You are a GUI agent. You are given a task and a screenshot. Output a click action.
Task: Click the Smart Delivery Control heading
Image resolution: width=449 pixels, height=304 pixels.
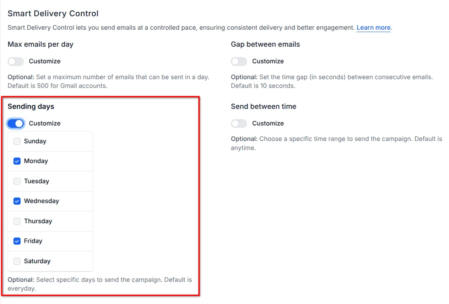click(53, 13)
